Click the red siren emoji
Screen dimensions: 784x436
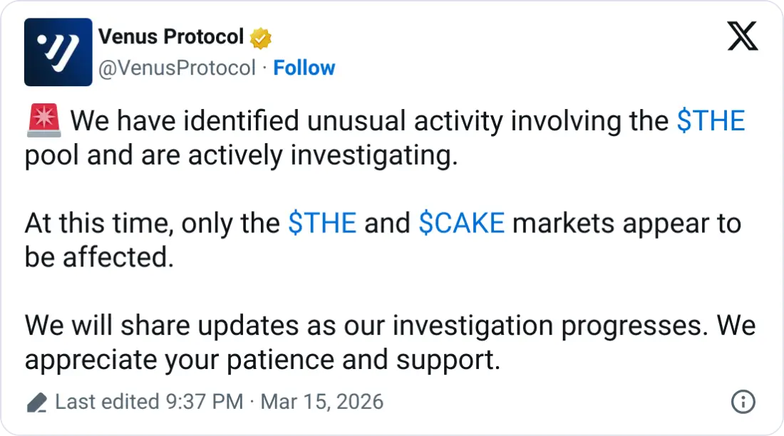[x=44, y=121]
